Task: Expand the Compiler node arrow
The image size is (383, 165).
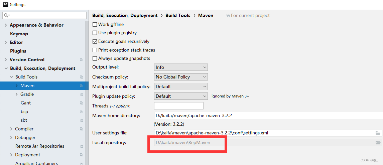Action: [x=11, y=129]
